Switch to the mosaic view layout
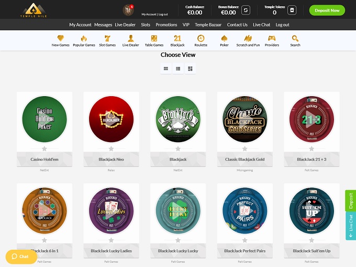 [x=190, y=68]
